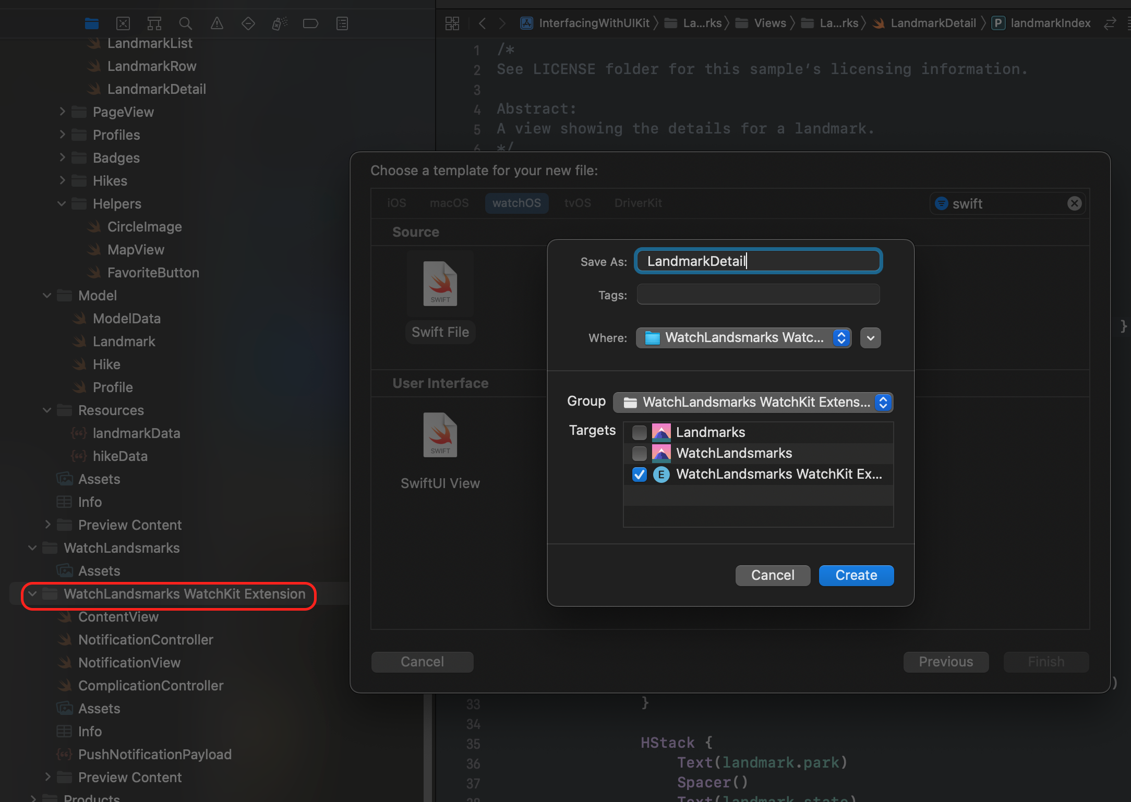
Task: Expand the save dialog with chevron button
Action: [870, 338]
